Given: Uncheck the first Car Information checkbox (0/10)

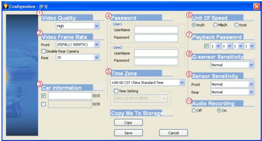Looking at the screenshot, I should point(43,96).
